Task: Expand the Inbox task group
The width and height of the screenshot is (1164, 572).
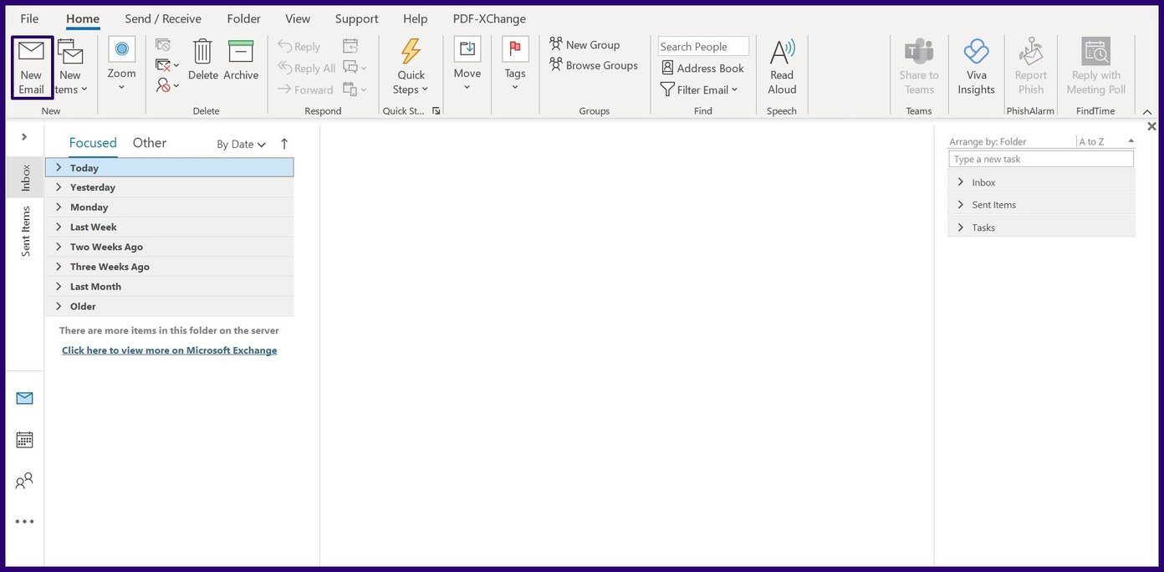Action: pos(961,181)
